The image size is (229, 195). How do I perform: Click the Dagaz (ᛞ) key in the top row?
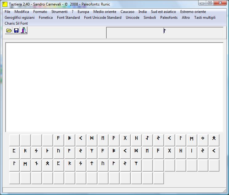point(92,140)
